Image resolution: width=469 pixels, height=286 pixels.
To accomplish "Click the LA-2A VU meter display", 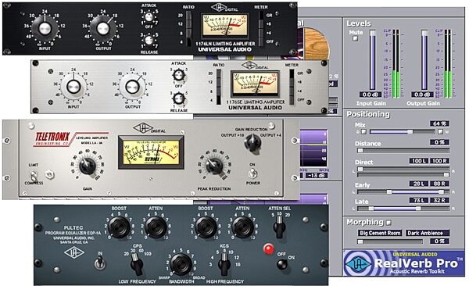I will pyautogui.click(x=151, y=152).
